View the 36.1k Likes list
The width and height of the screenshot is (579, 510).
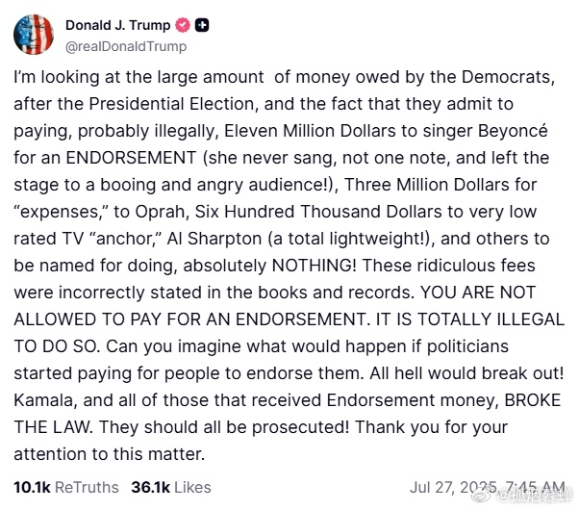tap(171, 488)
